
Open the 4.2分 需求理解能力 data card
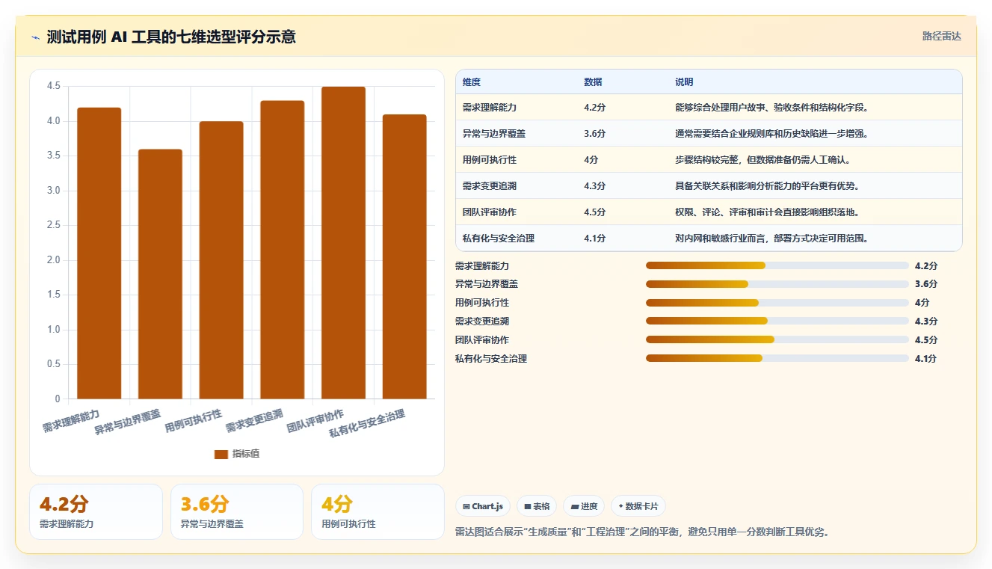click(96, 511)
